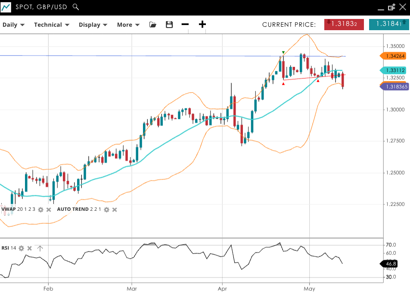
Task: Open VWAP indicator settings gear
Action: [x=40, y=210]
